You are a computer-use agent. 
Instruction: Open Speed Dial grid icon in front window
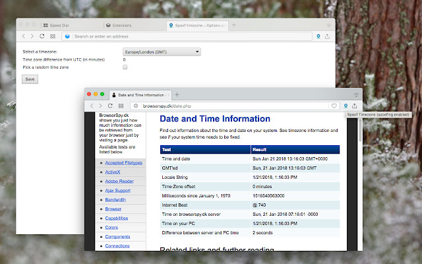pyautogui.click(x=120, y=106)
